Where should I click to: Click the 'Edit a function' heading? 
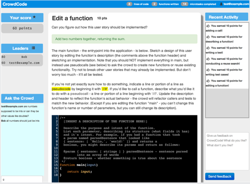point(72,18)
